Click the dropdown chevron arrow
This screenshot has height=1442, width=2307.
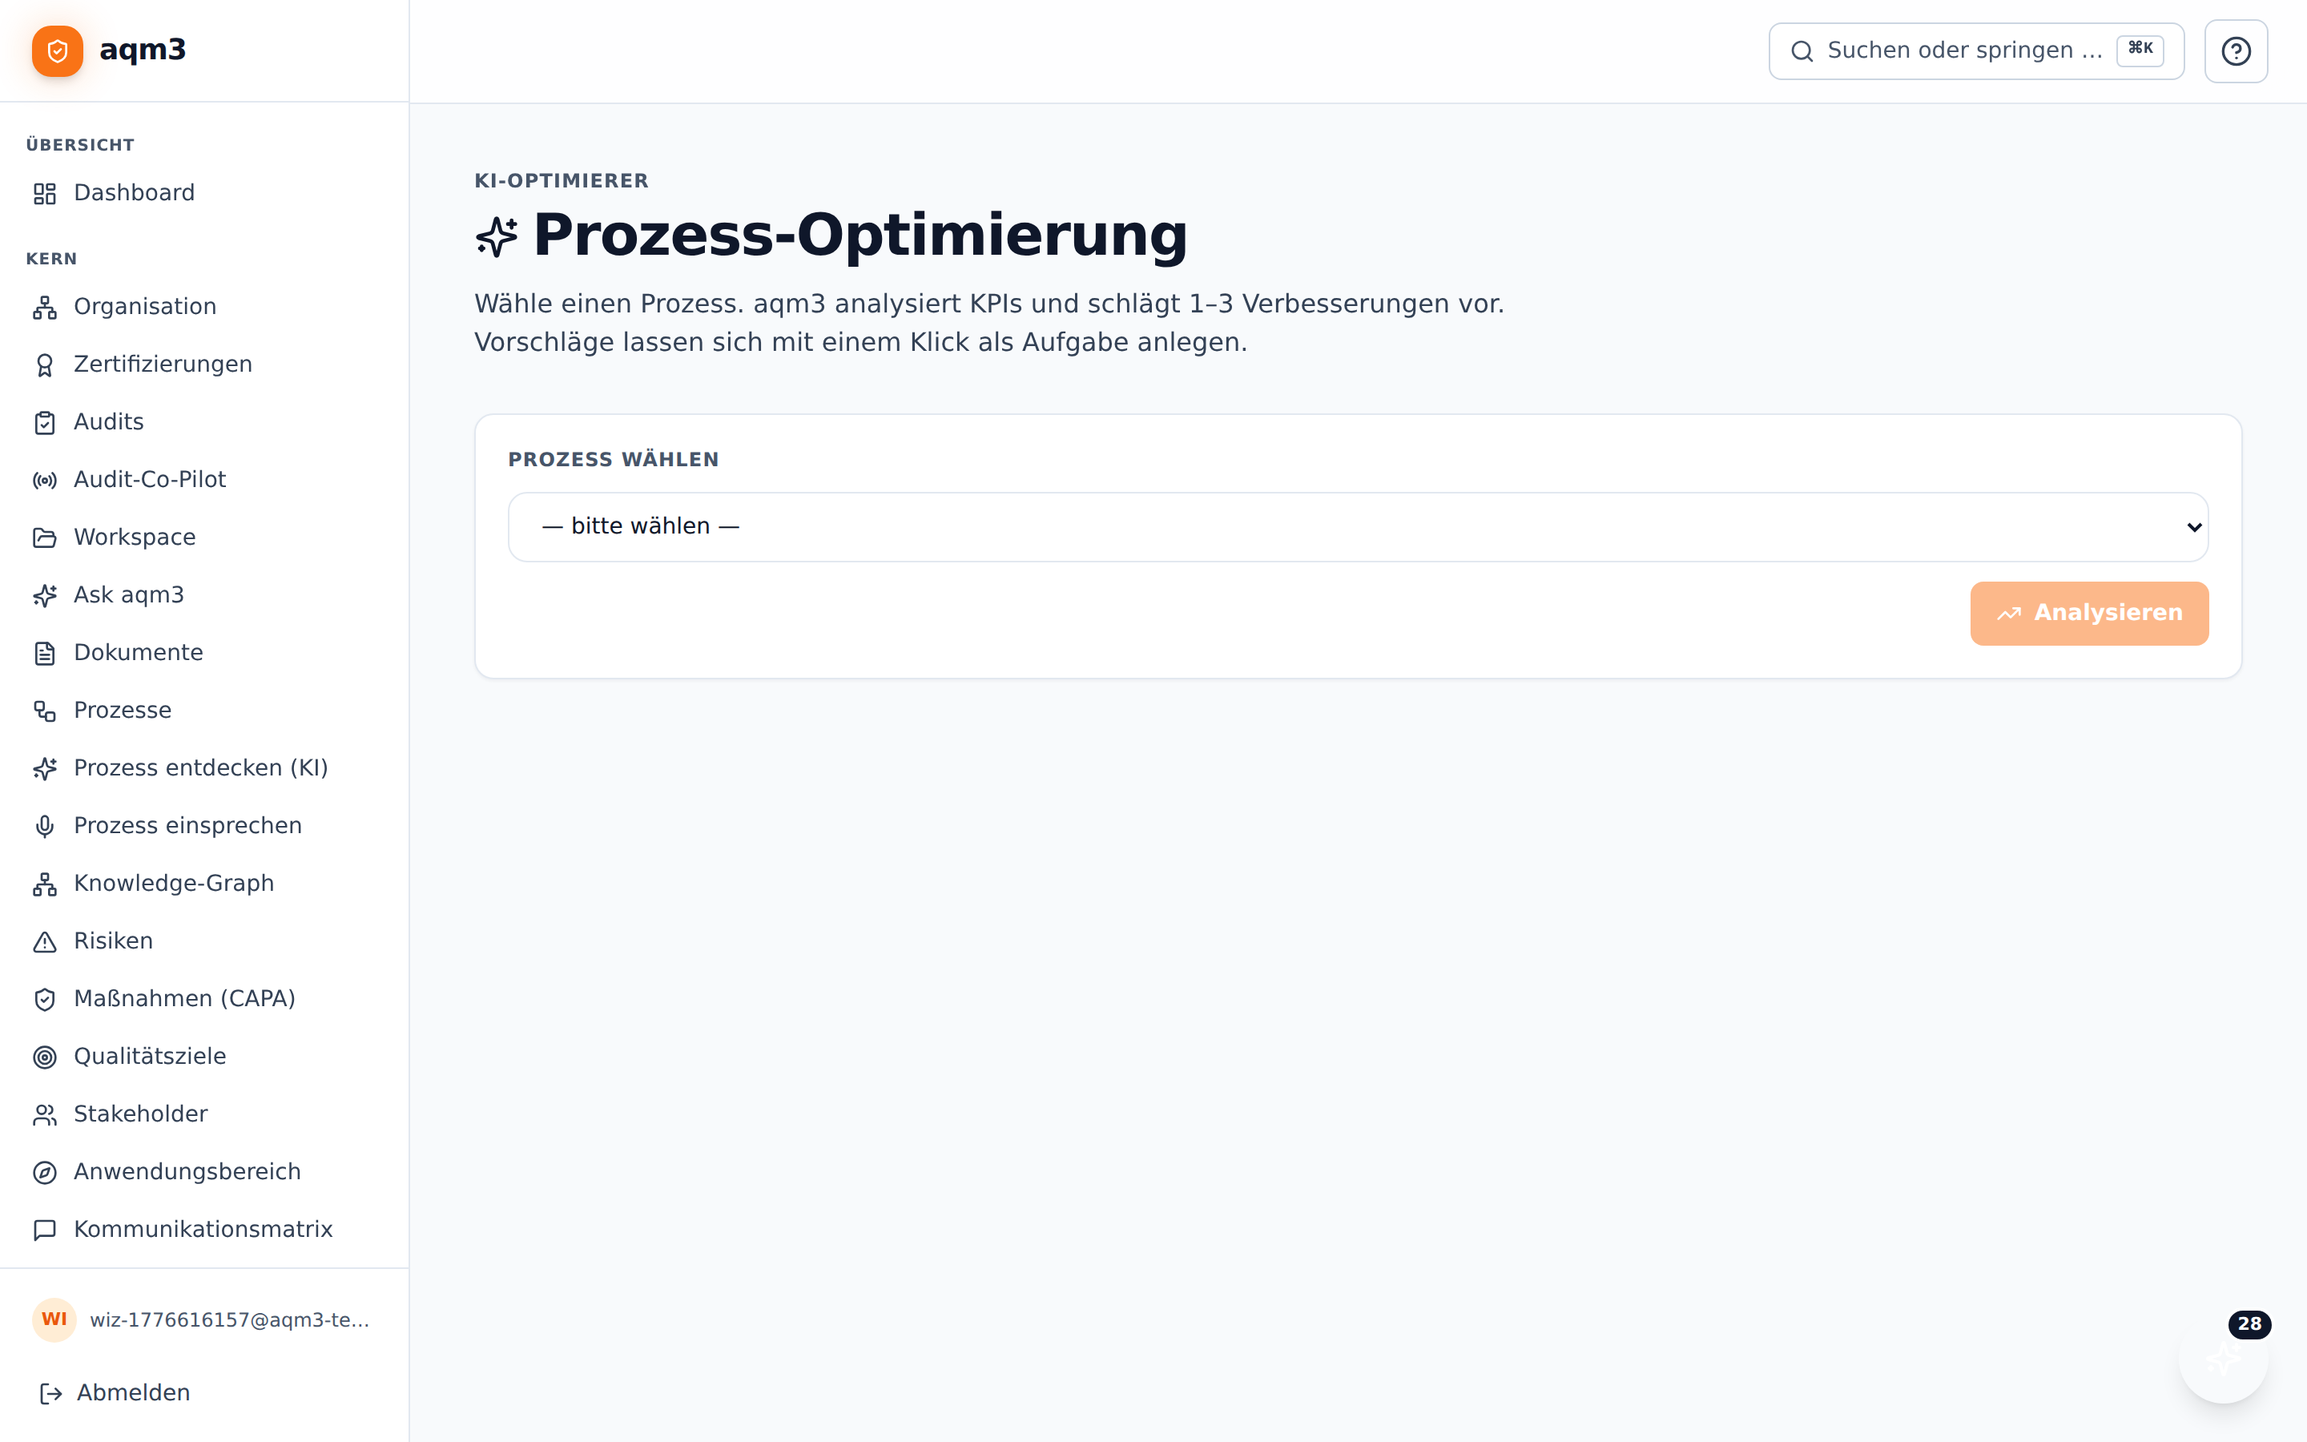click(x=2193, y=527)
